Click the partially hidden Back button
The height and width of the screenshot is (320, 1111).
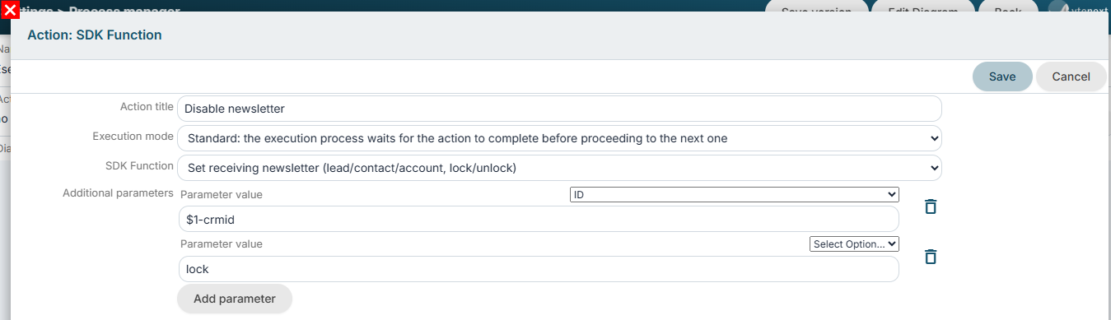pyautogui.click(x=1008, y=7)
